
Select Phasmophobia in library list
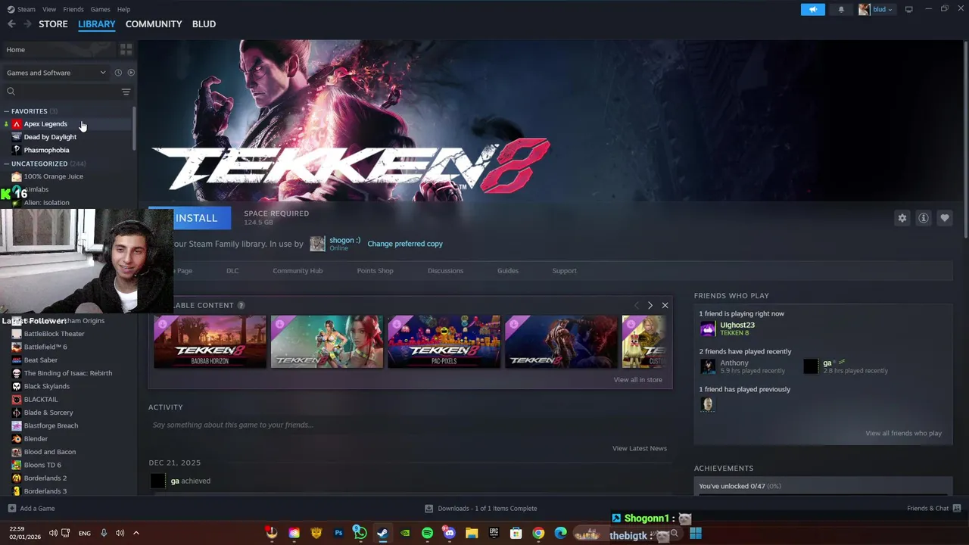pos(46,150)
